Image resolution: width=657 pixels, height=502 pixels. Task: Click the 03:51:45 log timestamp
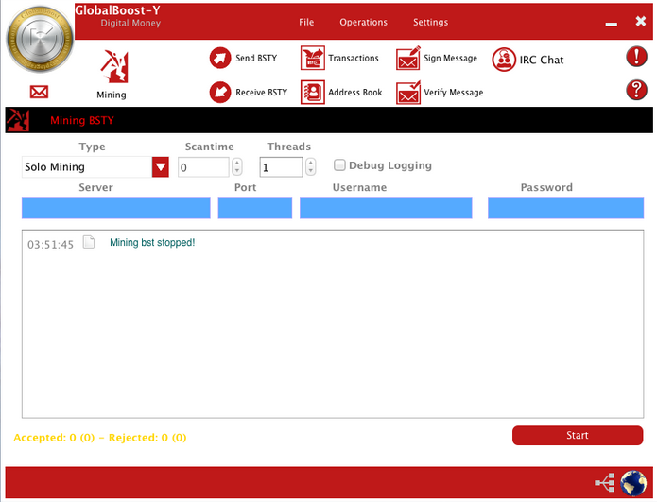coord(50,244)
